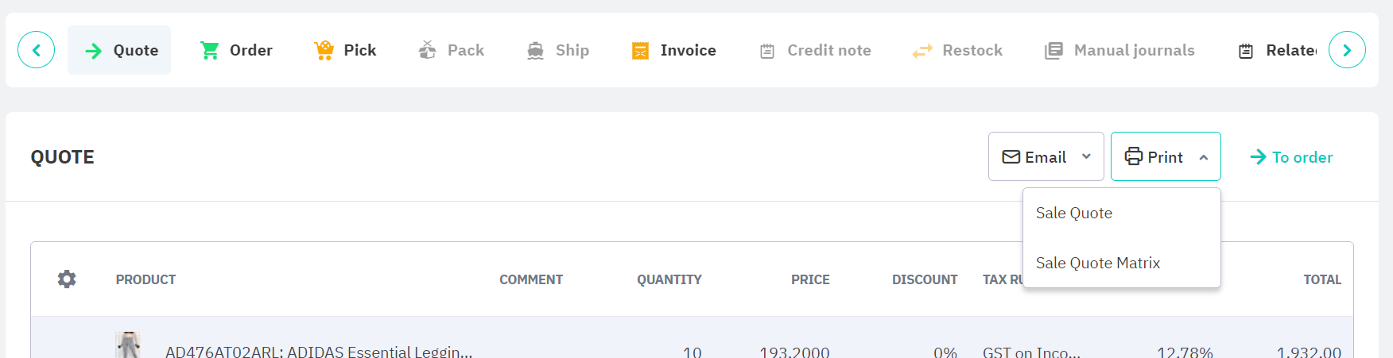
Task: Switch to the Quote tab
Action: pos(120,51)
